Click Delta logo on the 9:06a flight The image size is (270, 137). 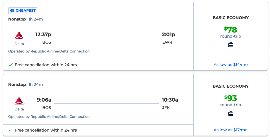tap(19, 101)
